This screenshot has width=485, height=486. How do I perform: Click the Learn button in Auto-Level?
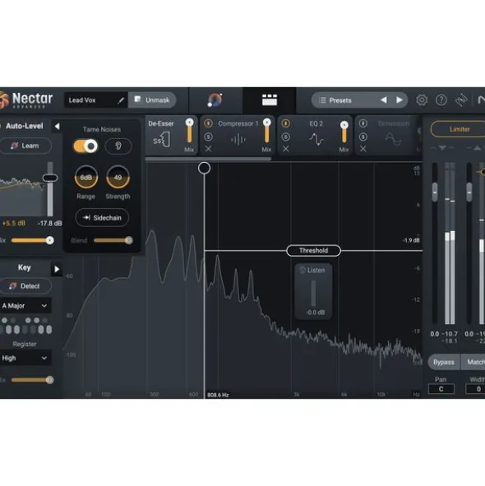click(25, 146)
